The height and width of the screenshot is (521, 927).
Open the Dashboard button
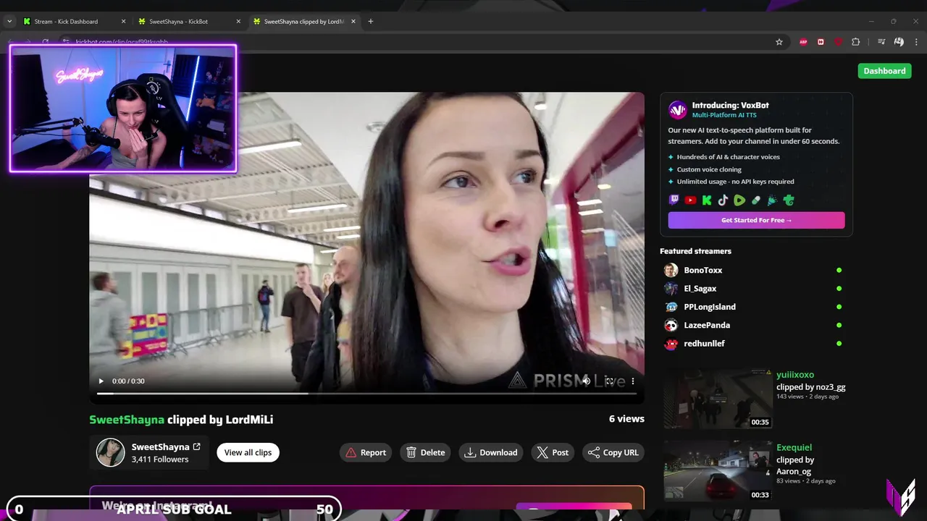pyautogui.click(x=884, y=71)
